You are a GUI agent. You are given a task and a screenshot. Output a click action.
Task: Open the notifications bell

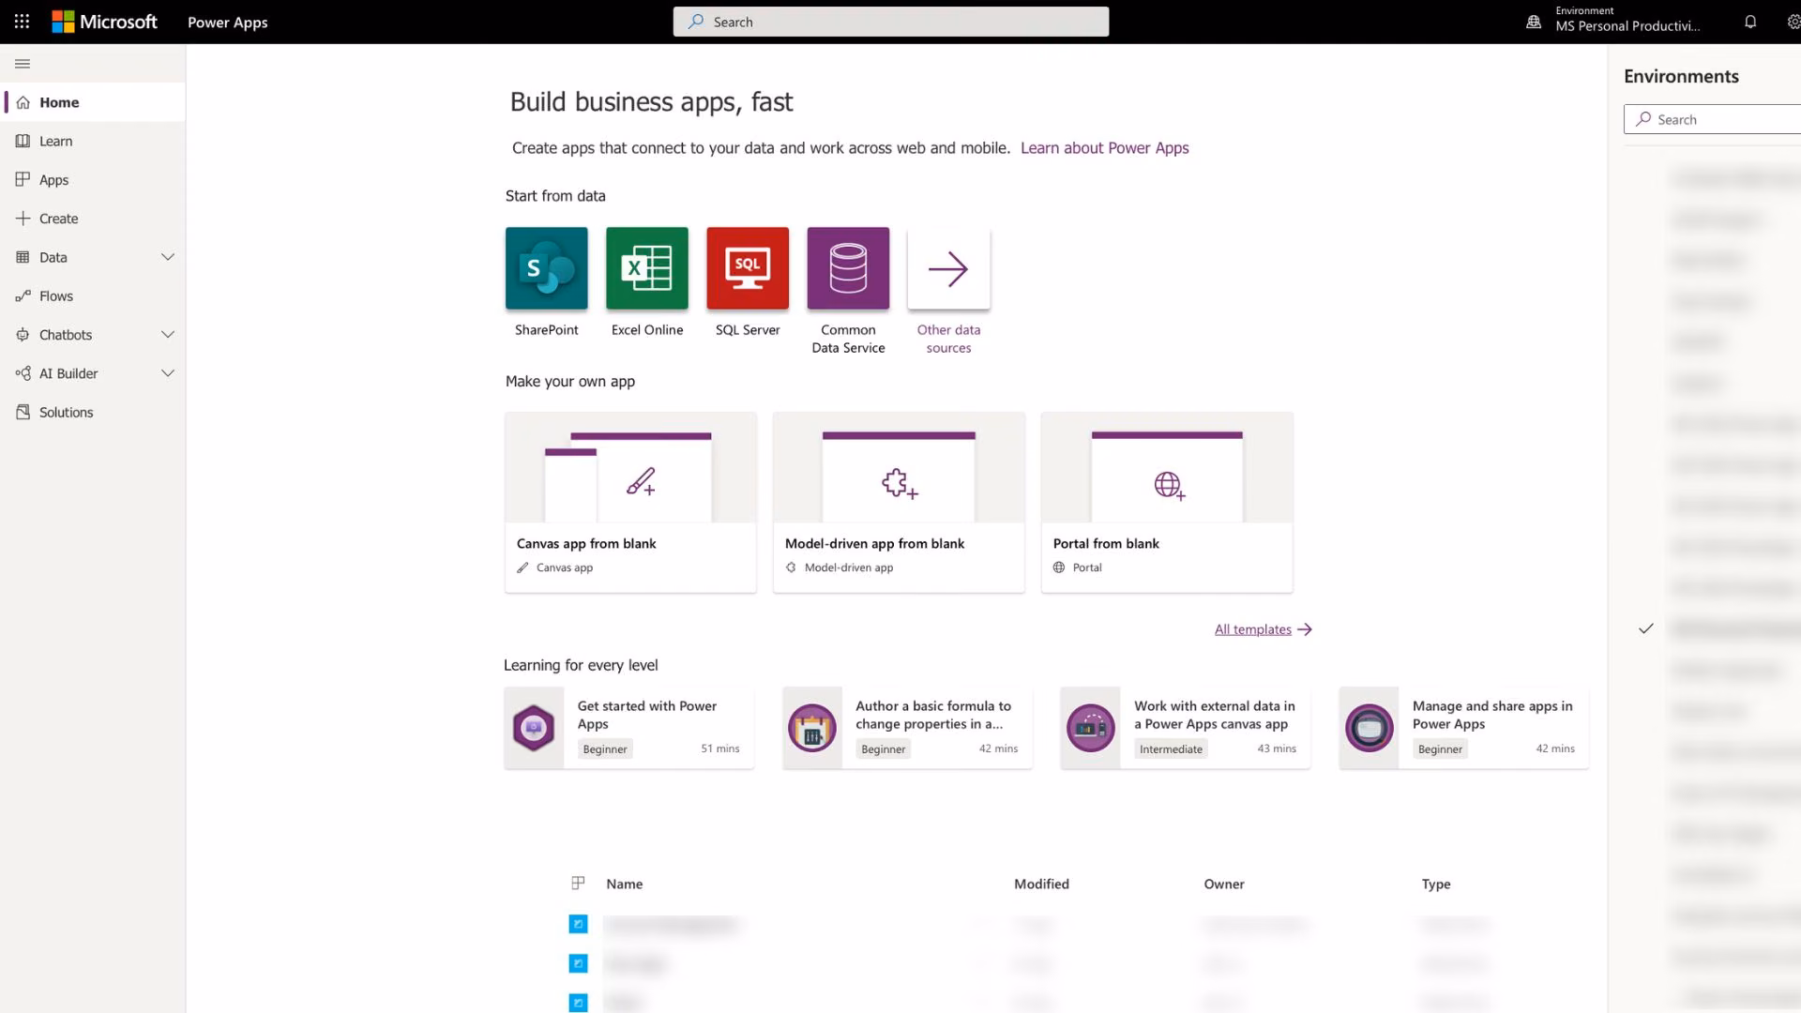(1750, 22)
